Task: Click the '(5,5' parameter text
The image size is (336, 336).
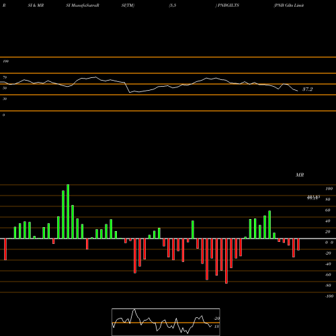Action: [x=173, y=5]
